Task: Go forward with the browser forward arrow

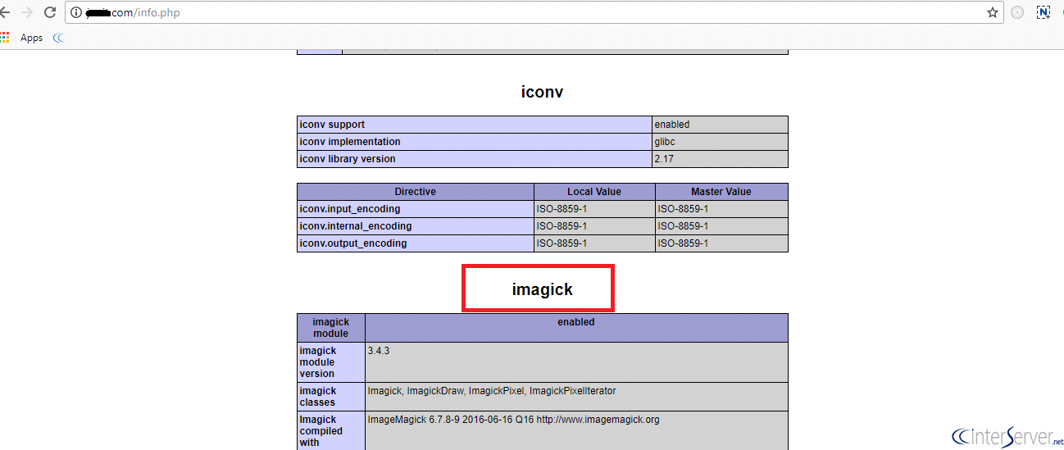Action: click(26, 12)
